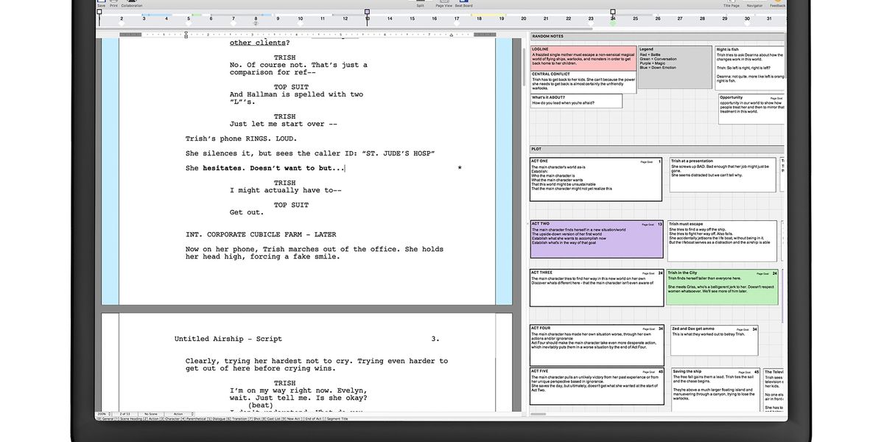Choose Segment Title in the element bar
This screenshot has width=884, height=442.
pyautogui.click(x=337, y=419)
